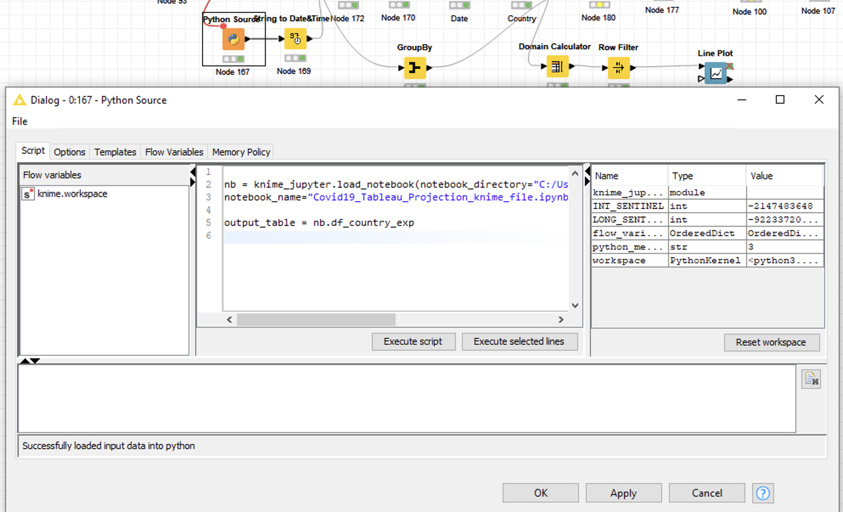Click the console panel collapse up arrow
This screenshot has width=843, height=512.
coord(25,361)
